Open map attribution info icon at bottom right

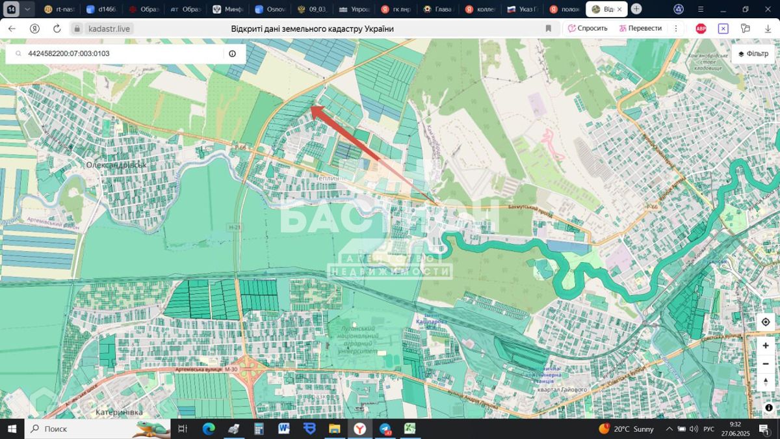(768, 408)
